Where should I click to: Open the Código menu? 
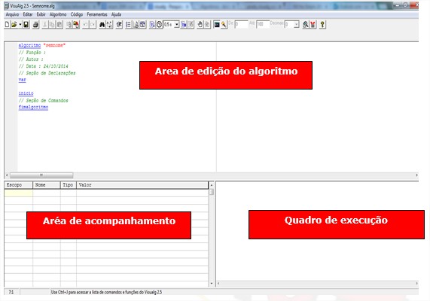coord(77,14)
